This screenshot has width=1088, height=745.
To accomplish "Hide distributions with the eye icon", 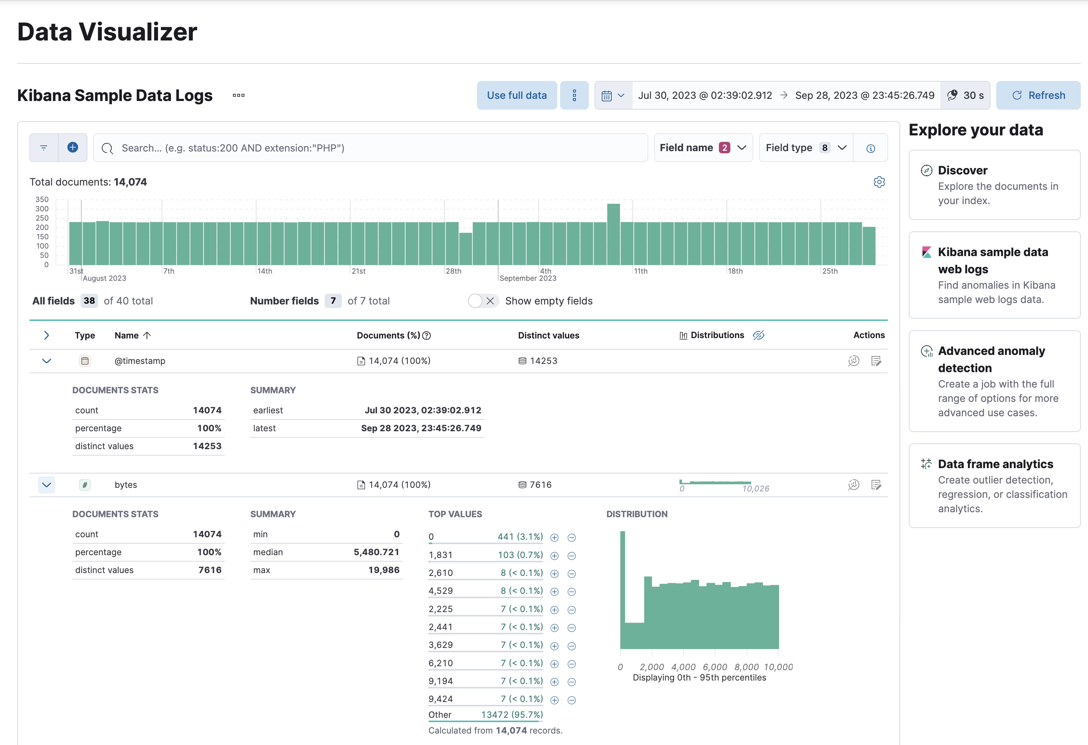I will 759,335.
